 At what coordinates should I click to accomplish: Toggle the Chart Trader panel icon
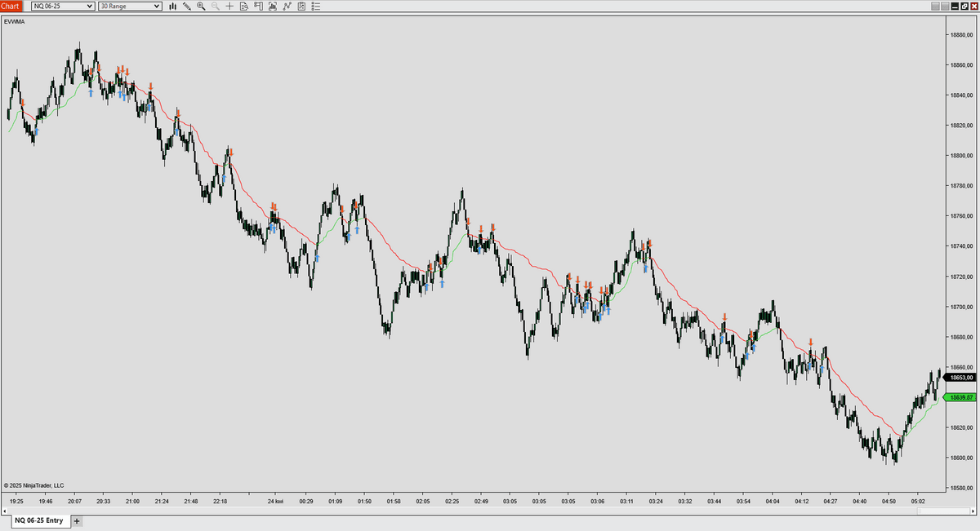click(x=258, y=6)
